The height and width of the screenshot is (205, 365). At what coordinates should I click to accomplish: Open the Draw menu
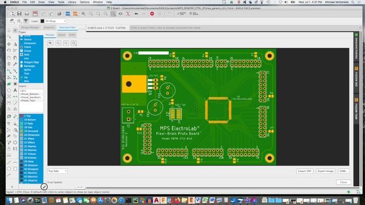coord(42,2)
